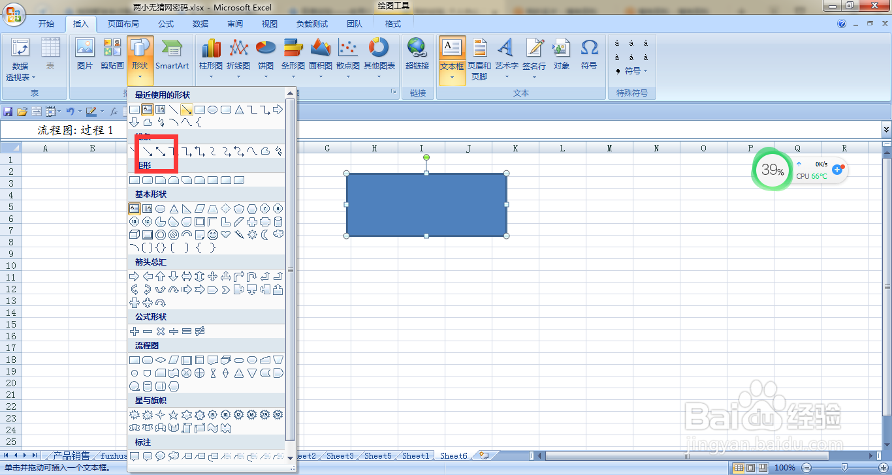The image size is (892, 475).
Task: Select the smiley face in basic shapes
Action: pos(213,235)
